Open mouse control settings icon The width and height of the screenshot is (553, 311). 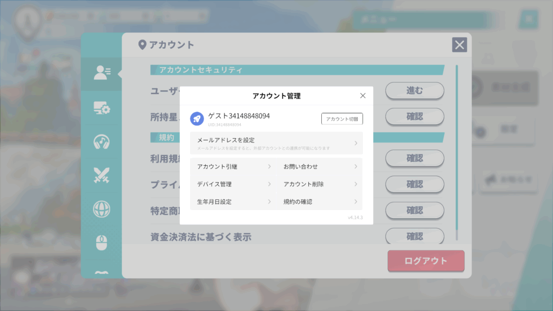(102, 242)
